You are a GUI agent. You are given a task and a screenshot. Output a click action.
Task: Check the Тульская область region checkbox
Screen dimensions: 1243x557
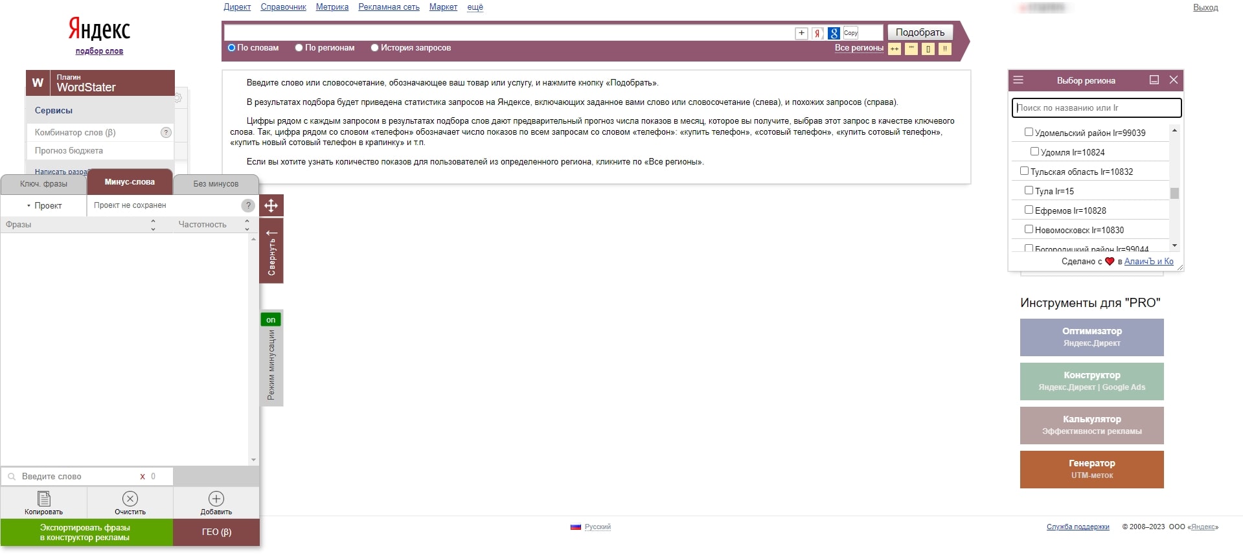point(1024,171)
